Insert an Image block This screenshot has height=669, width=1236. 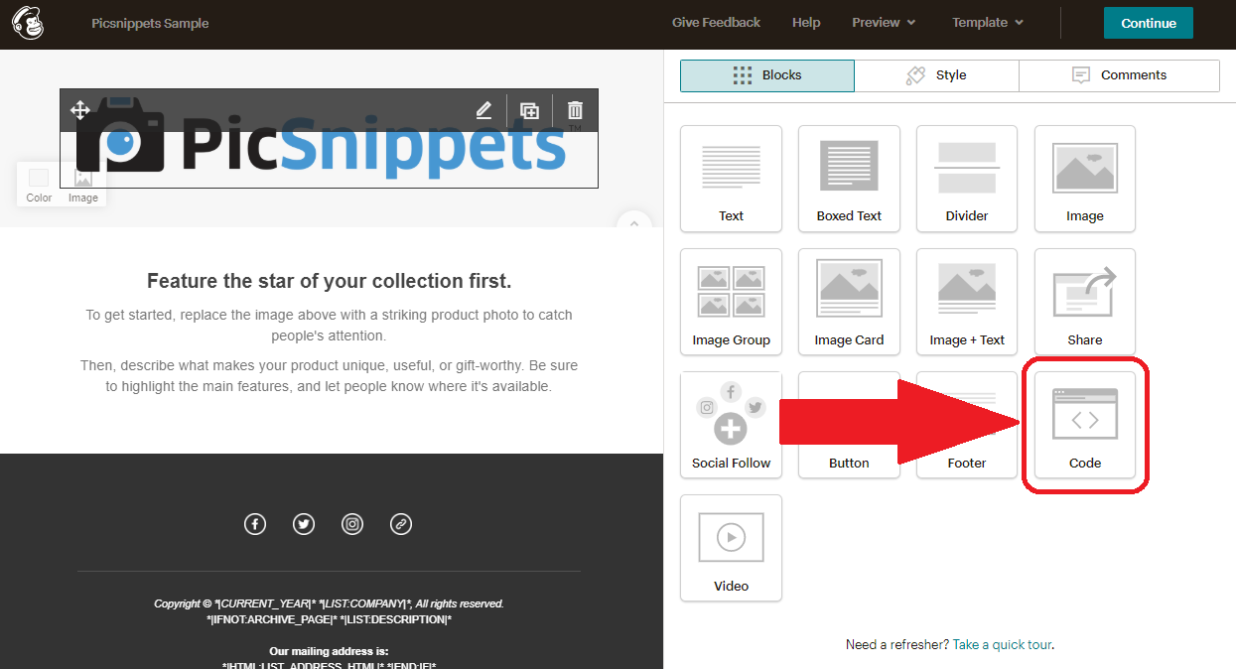1085,179
